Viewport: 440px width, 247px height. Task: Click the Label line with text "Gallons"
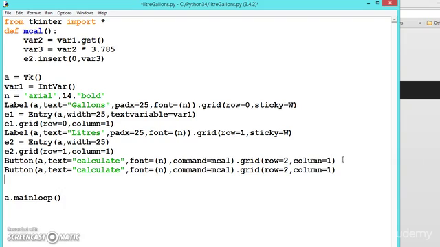(x=151, y=105)
